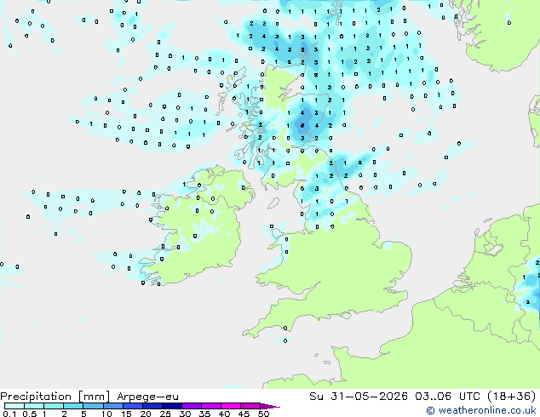The image size is (540, 417).
Task: Click the time range '03..06 UTC'
Action: click(447, 397)
